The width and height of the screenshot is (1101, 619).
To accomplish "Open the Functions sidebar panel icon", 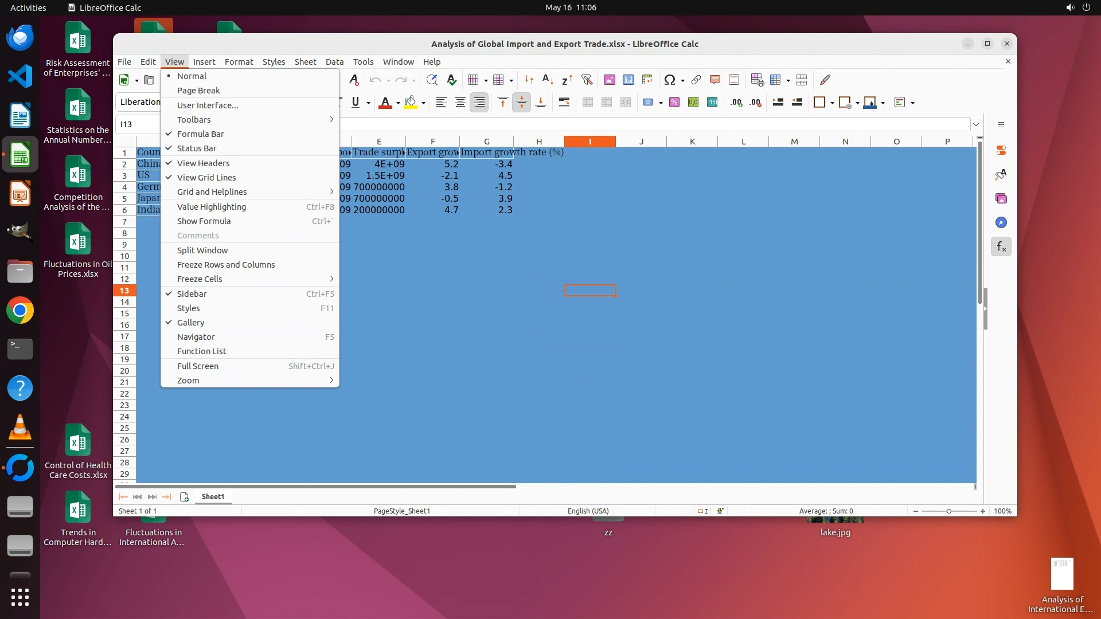I will [x=1001, y=247].
